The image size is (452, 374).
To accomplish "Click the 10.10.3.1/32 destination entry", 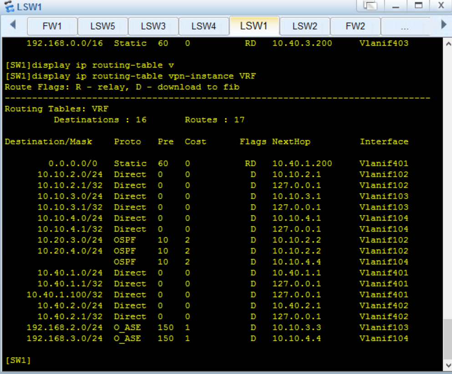I will pyautogui.click(x=70, y=207).
